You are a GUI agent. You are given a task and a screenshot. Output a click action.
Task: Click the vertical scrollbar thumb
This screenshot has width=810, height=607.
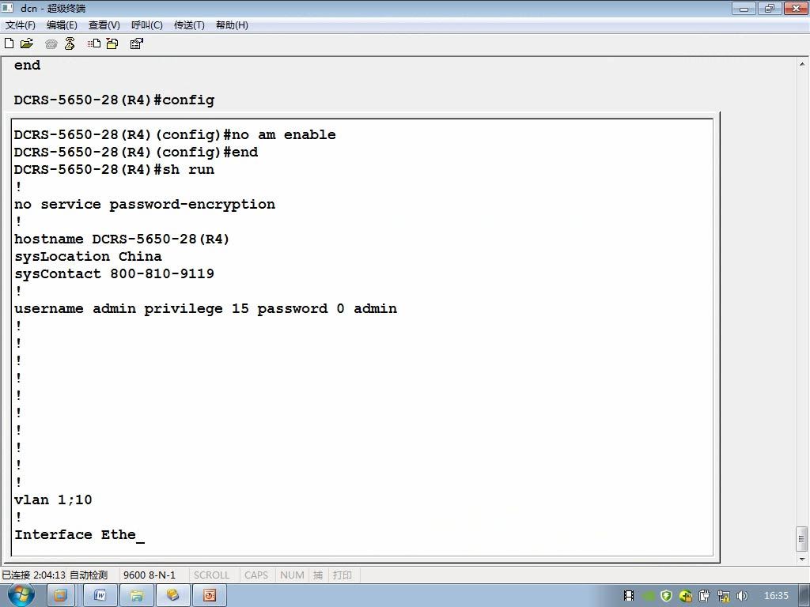coord(802,539)
